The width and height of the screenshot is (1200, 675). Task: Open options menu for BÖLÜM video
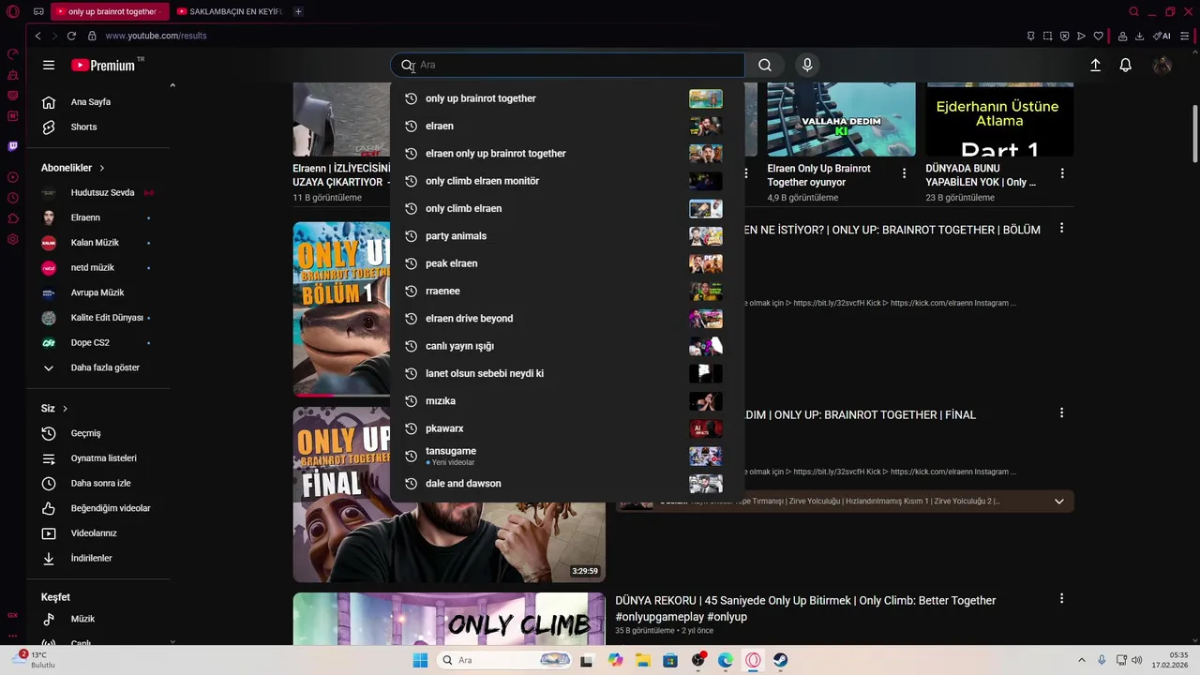click(x=1061, y=228)
